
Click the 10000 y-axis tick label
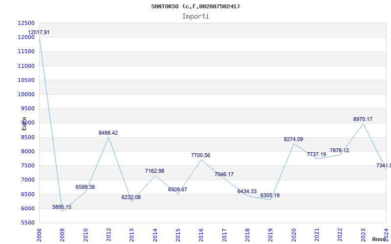tap(26, 94)
